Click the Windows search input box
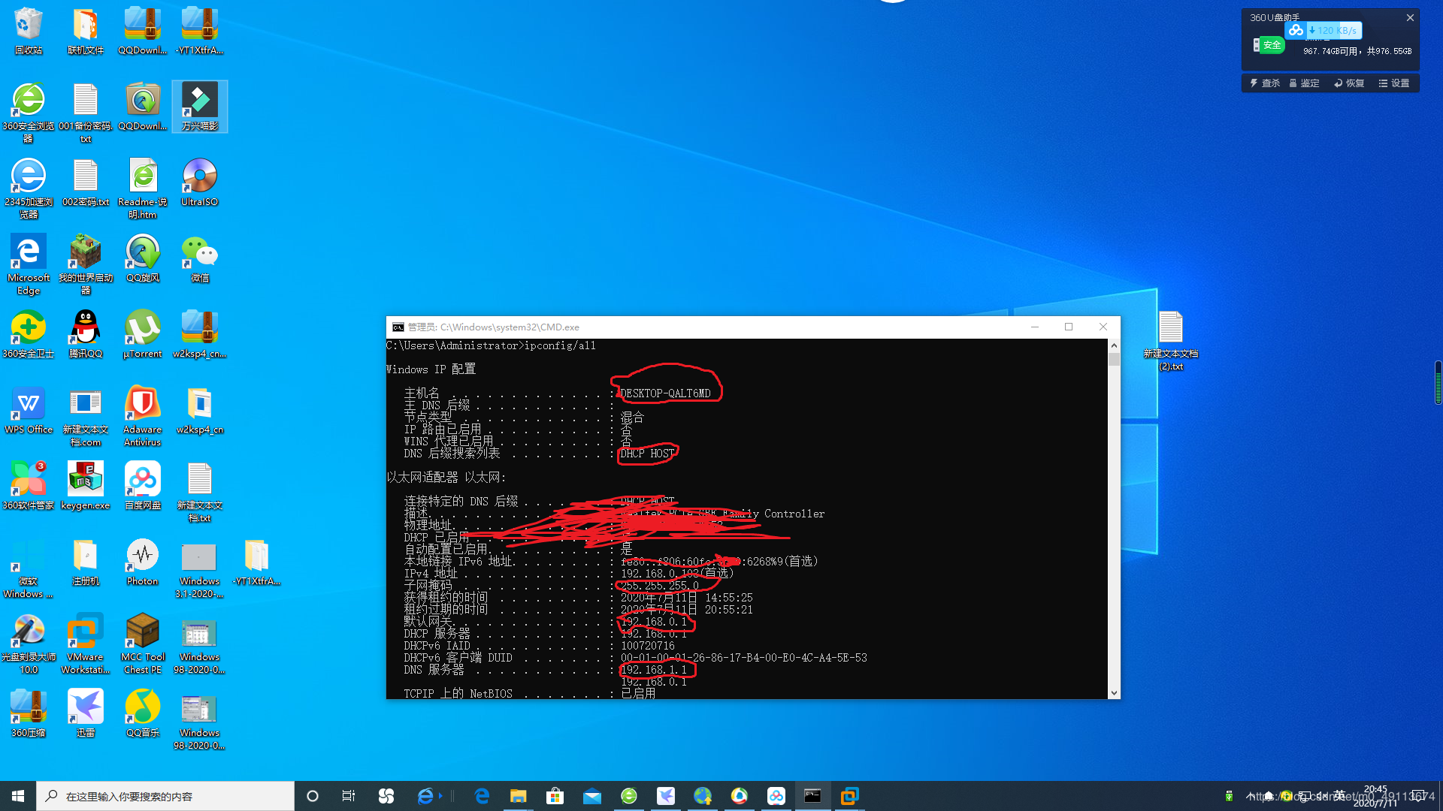Viewport: 1443px width, 811px height. point(165,796)
